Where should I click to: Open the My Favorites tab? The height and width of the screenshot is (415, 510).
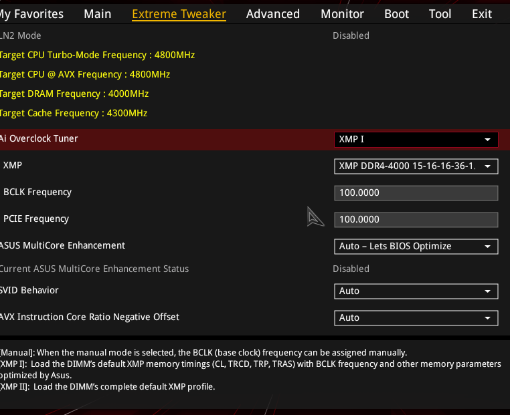(31, 14)
